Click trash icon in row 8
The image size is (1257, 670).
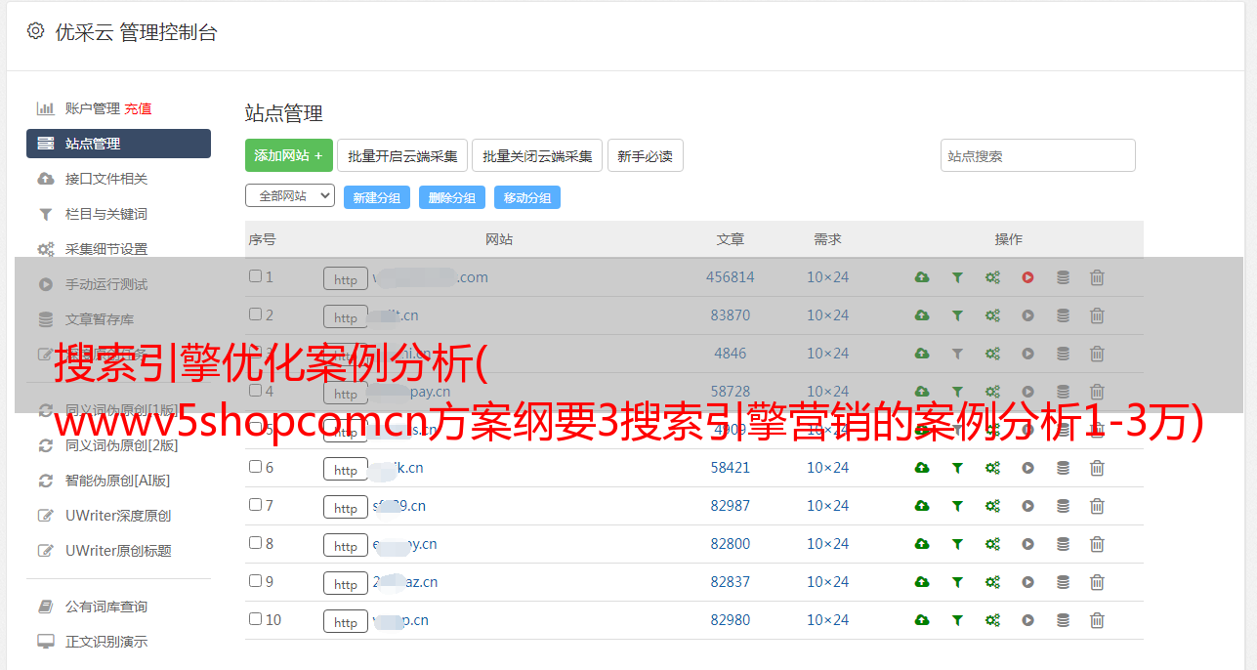[x=1097, y=544]
